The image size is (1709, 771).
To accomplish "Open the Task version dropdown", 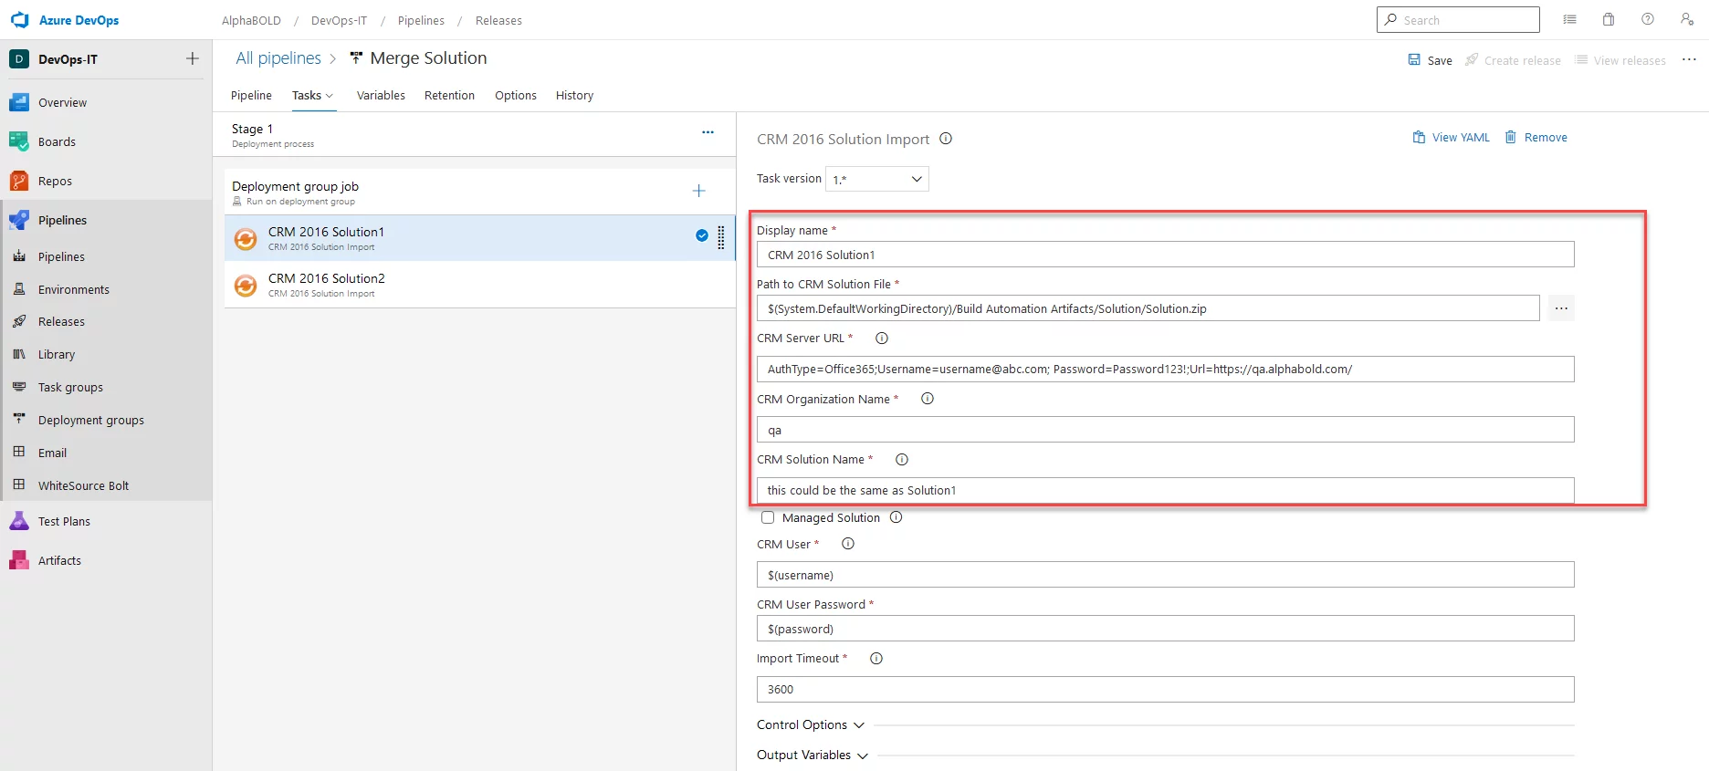I will (x=876, y=179).
